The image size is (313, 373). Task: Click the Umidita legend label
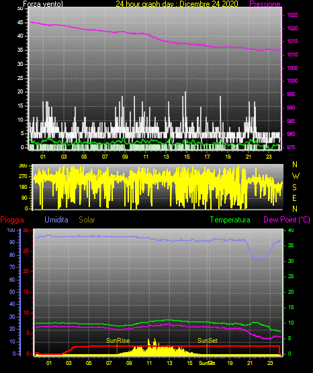[x=56, y=220]
